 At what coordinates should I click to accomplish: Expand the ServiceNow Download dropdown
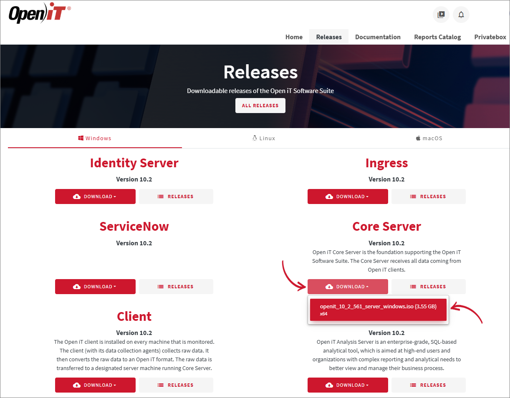[95, 287]
